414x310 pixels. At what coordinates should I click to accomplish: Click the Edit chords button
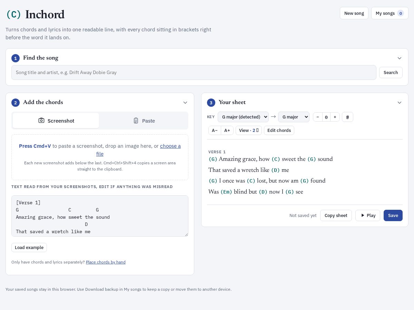click(x=279, y=130)
